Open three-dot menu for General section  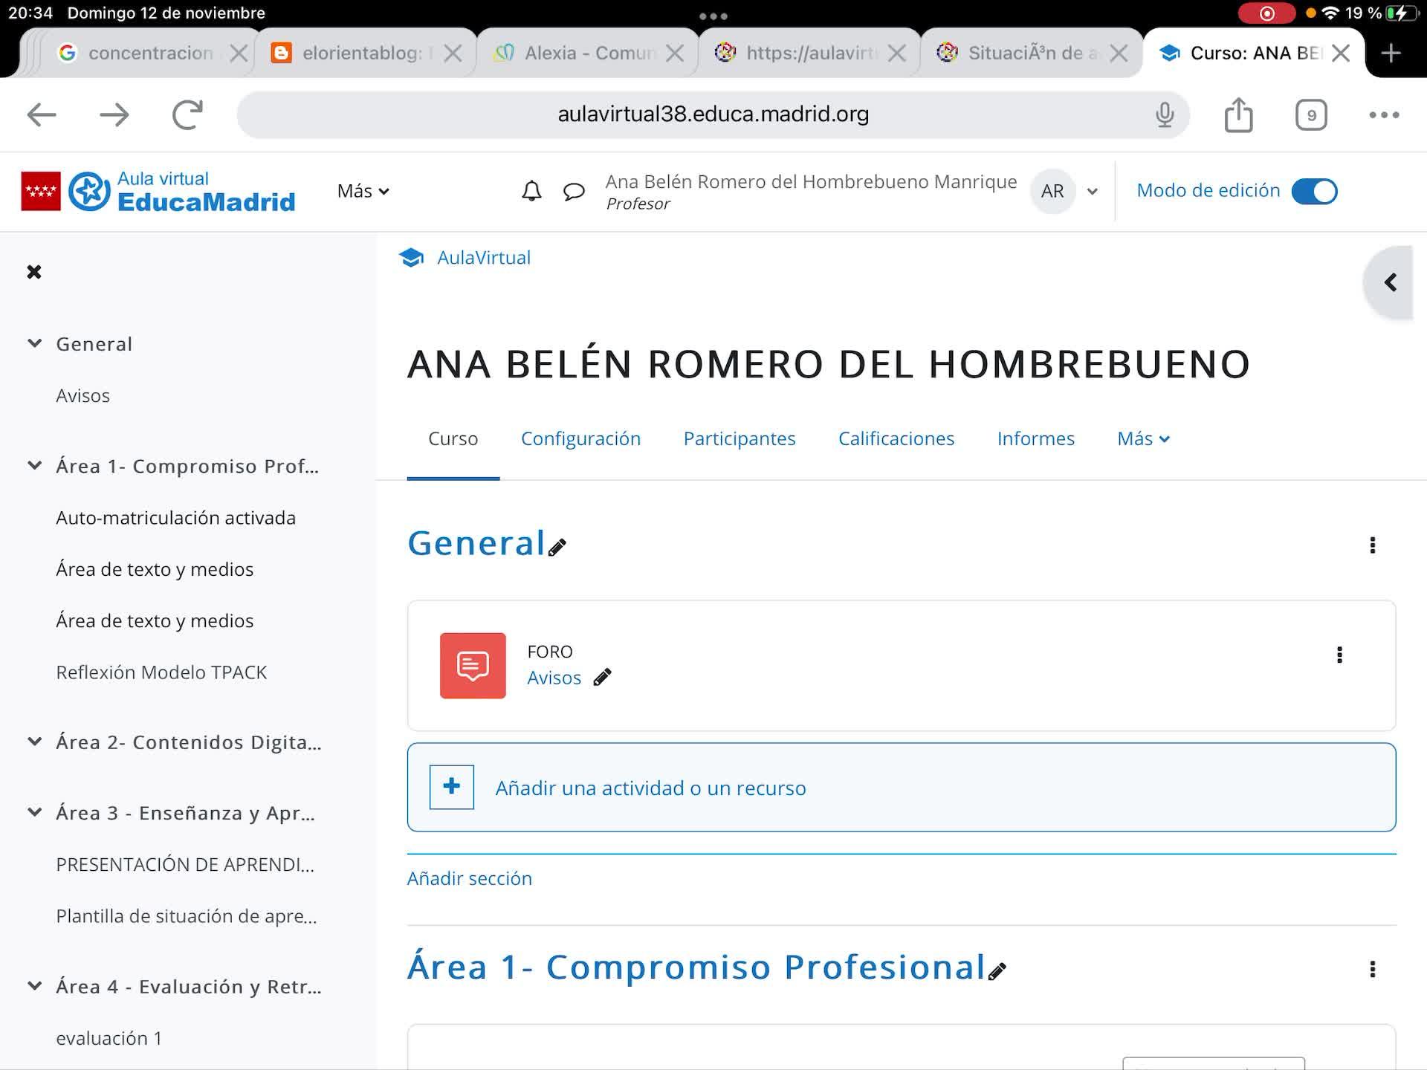click(x=1372, y=545)
